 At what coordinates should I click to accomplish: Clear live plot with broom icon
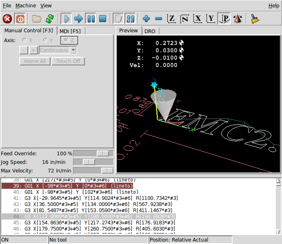[x=255, y=19]
